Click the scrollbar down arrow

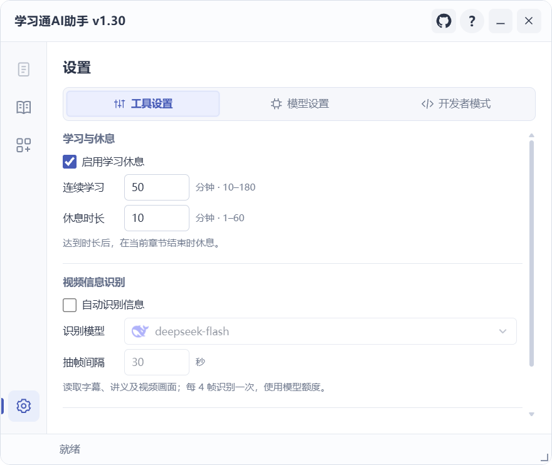point(531,414)
